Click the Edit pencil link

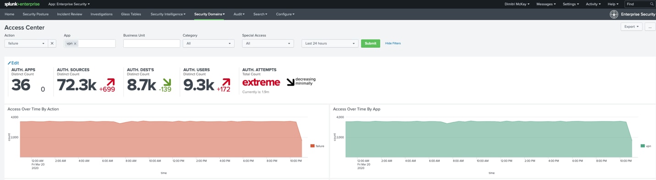pos(13,63)
